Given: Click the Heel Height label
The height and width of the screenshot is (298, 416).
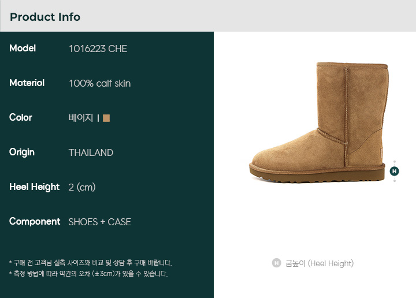Looking at the screenshot, I should coord(34,187).
